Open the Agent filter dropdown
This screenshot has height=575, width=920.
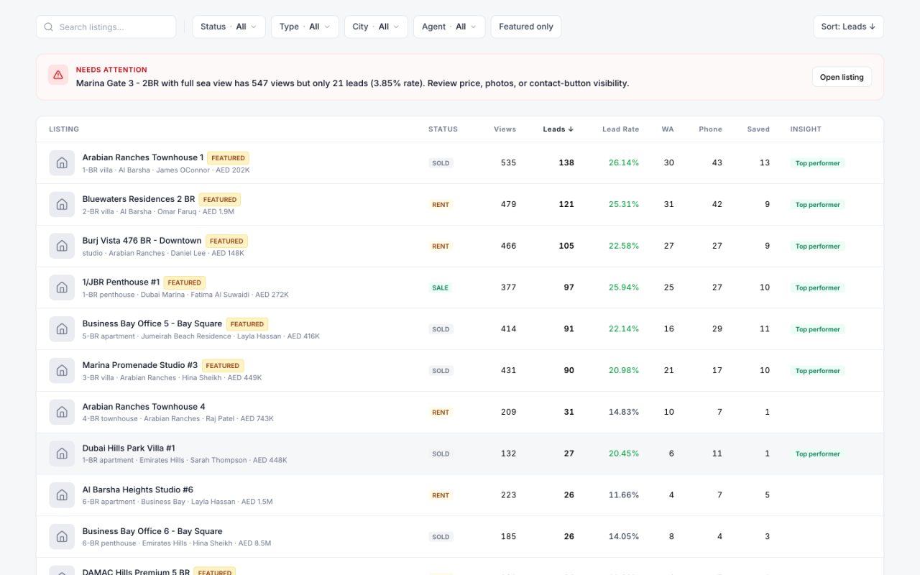pos(449,27)
